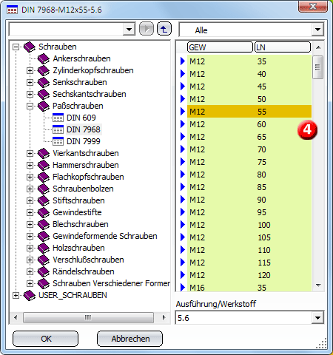The image size is (333, 355).
Task: Expand the Gewindeformende Schrauben node
Action: coord(30,236)
